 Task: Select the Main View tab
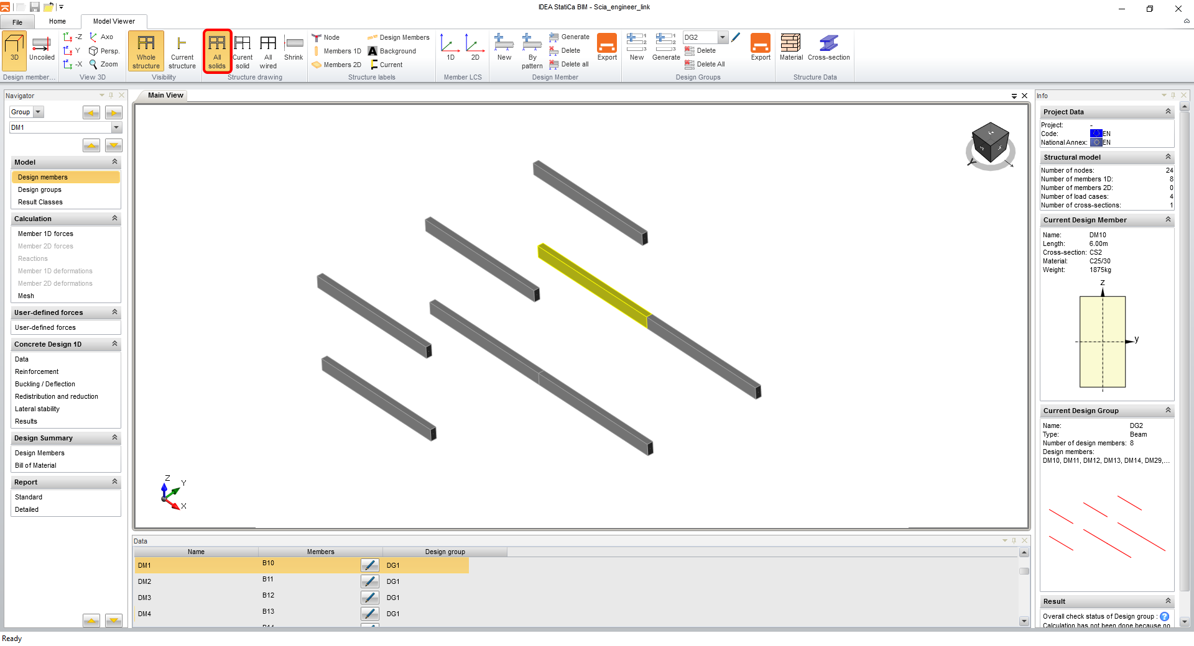pos(165,95)
